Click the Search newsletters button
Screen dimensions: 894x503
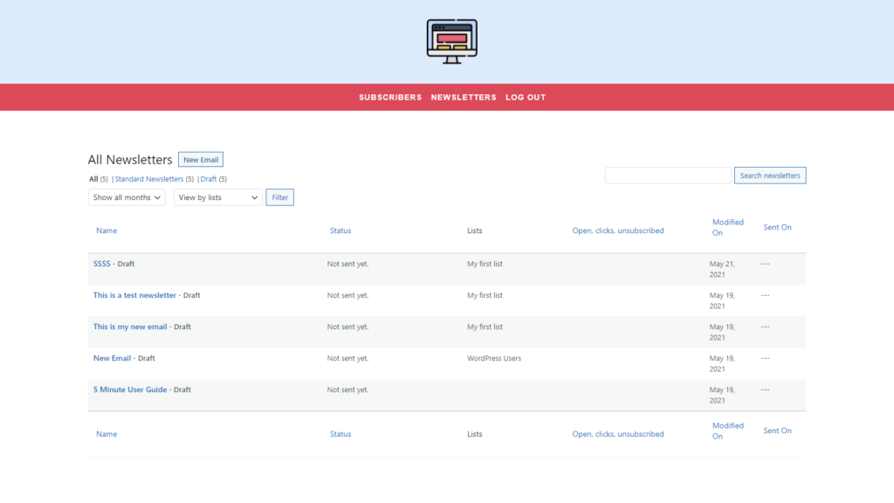[770, 176]
